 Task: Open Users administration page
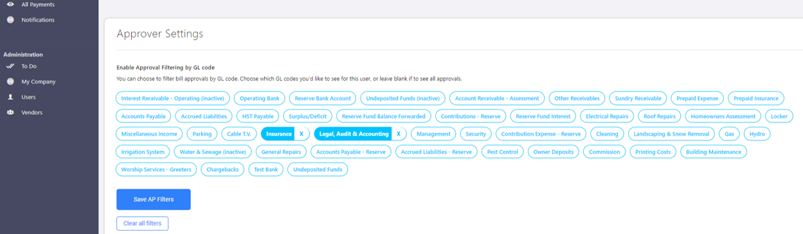(x=28, y=97)
